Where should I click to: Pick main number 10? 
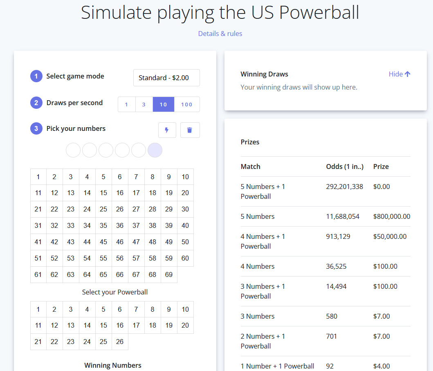[x=185, y=177]
